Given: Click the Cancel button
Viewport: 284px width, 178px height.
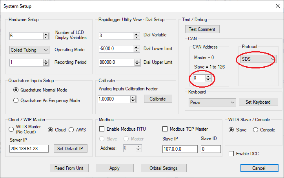Looking at the screenshot, I should (x=259, y=168).
